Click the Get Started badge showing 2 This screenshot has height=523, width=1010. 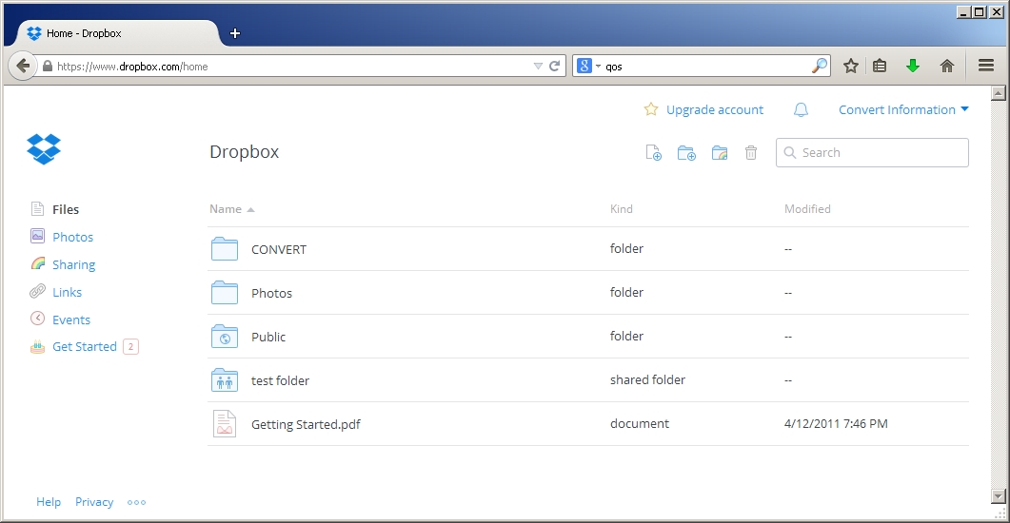click(130, 347)
